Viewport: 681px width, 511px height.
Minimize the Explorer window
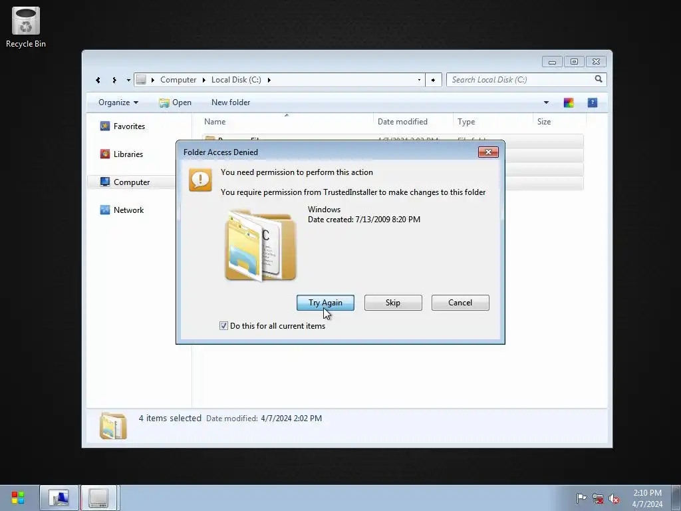(x=552, y=62)
